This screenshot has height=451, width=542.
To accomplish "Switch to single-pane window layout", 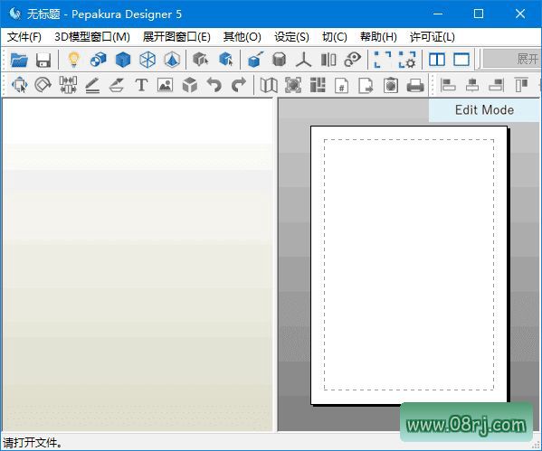I will point(461,60).
